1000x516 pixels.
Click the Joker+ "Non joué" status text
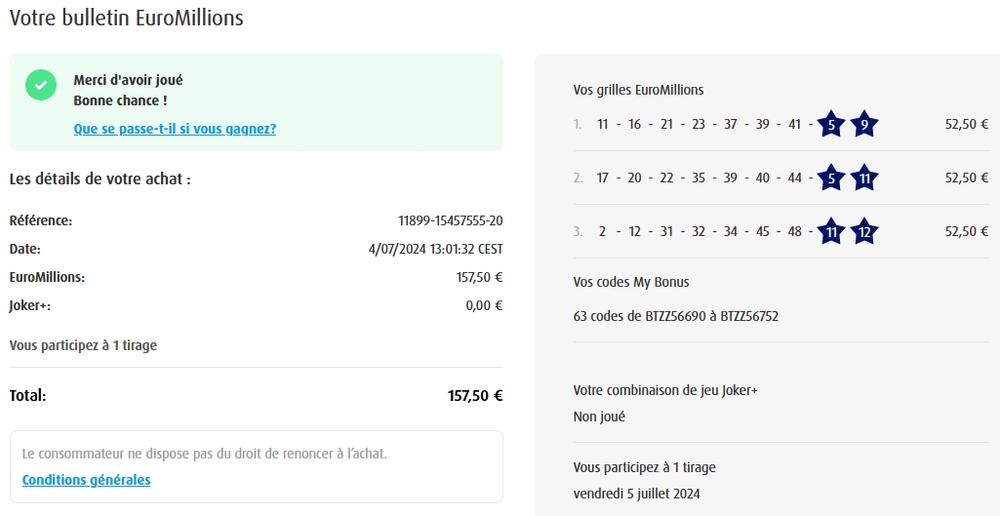coord(599,417)
